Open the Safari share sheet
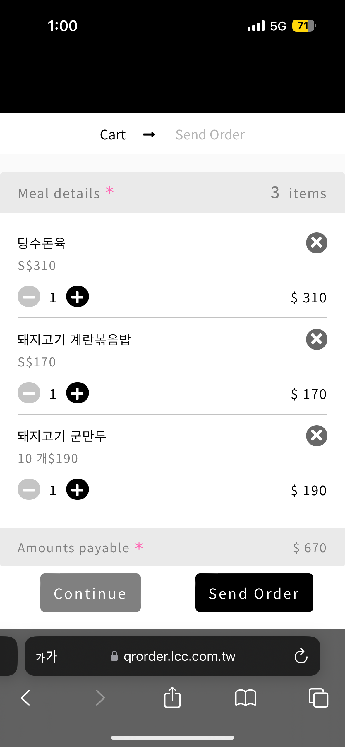 click(172, 697)
